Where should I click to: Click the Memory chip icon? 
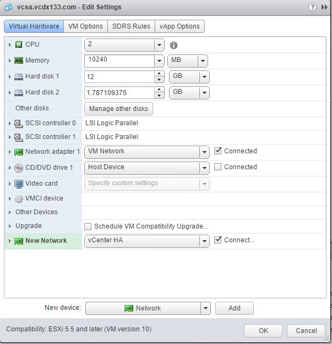point(18,60)
